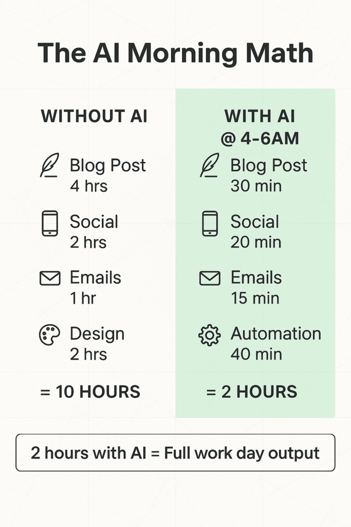Click the = 2 HOURS total

[251, 392]
